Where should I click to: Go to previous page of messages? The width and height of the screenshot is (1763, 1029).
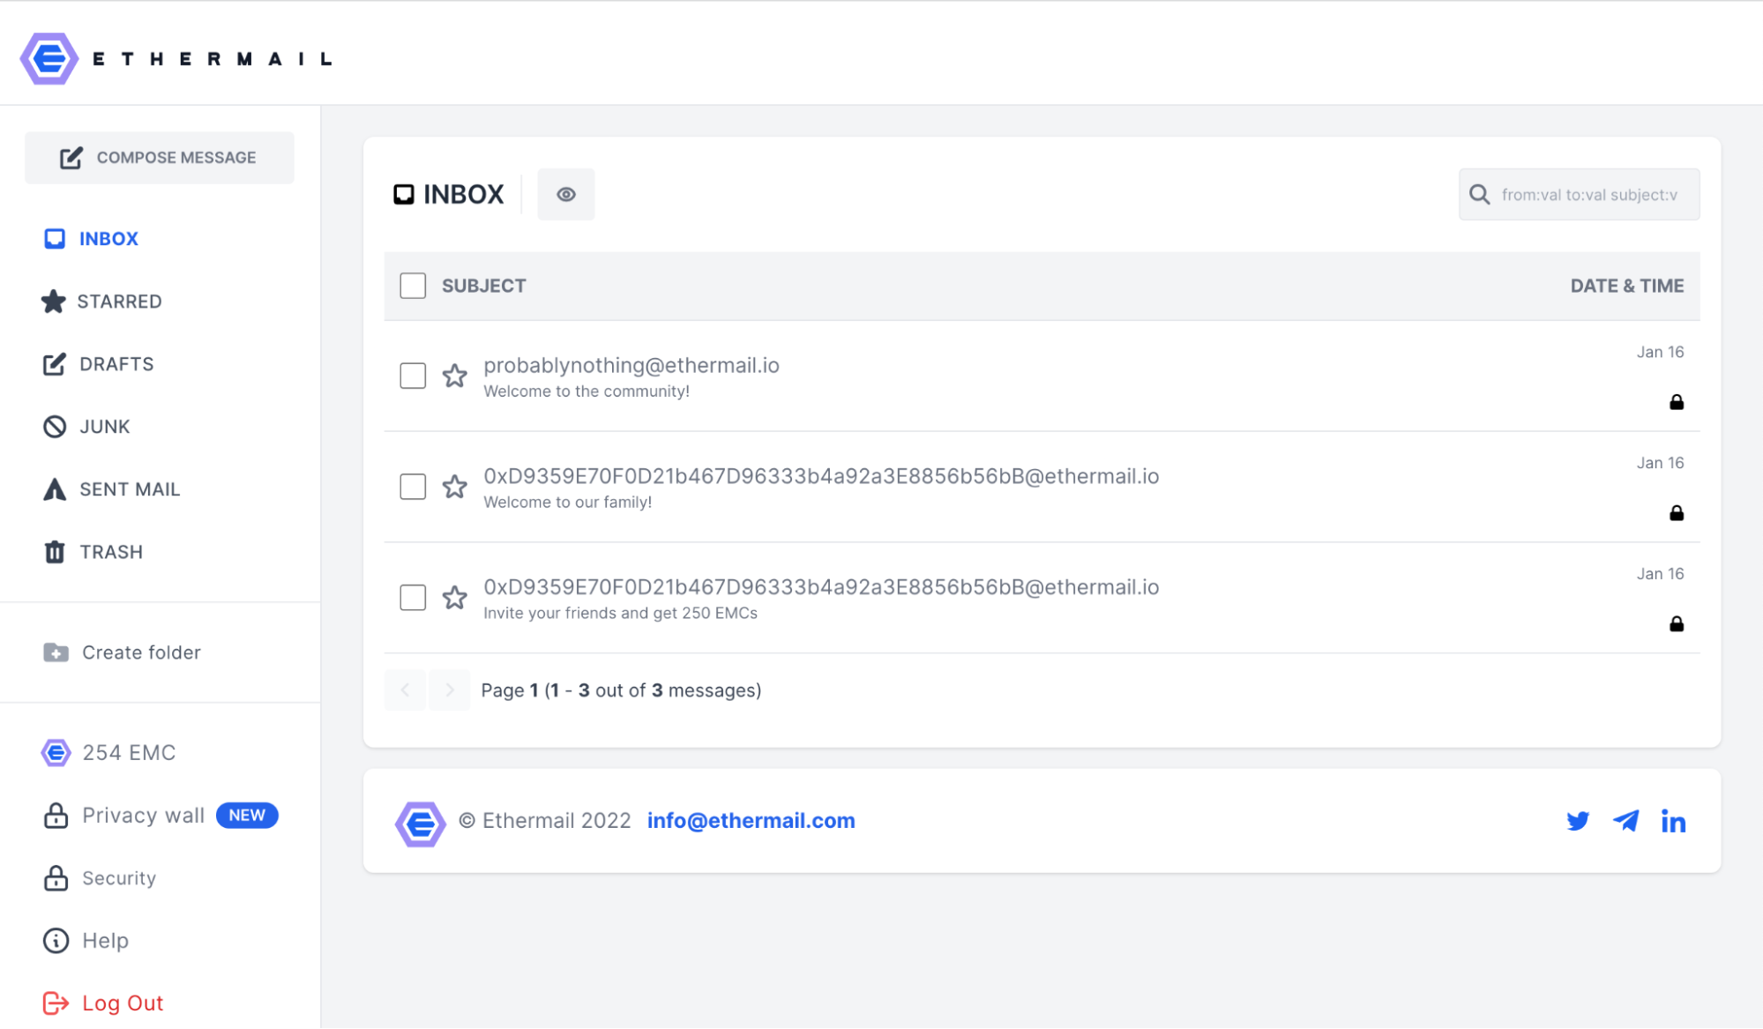click(x=406, y=690)
